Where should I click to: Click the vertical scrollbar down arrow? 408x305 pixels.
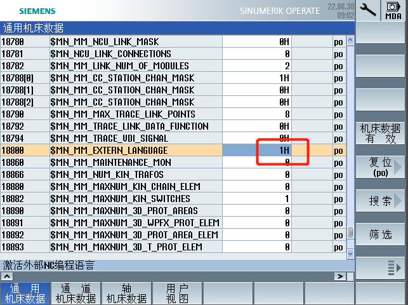click(350, 254)
